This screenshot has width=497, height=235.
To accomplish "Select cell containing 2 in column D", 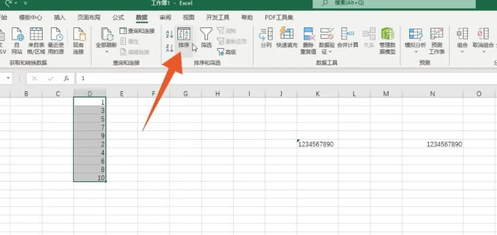I will point(90,145).
